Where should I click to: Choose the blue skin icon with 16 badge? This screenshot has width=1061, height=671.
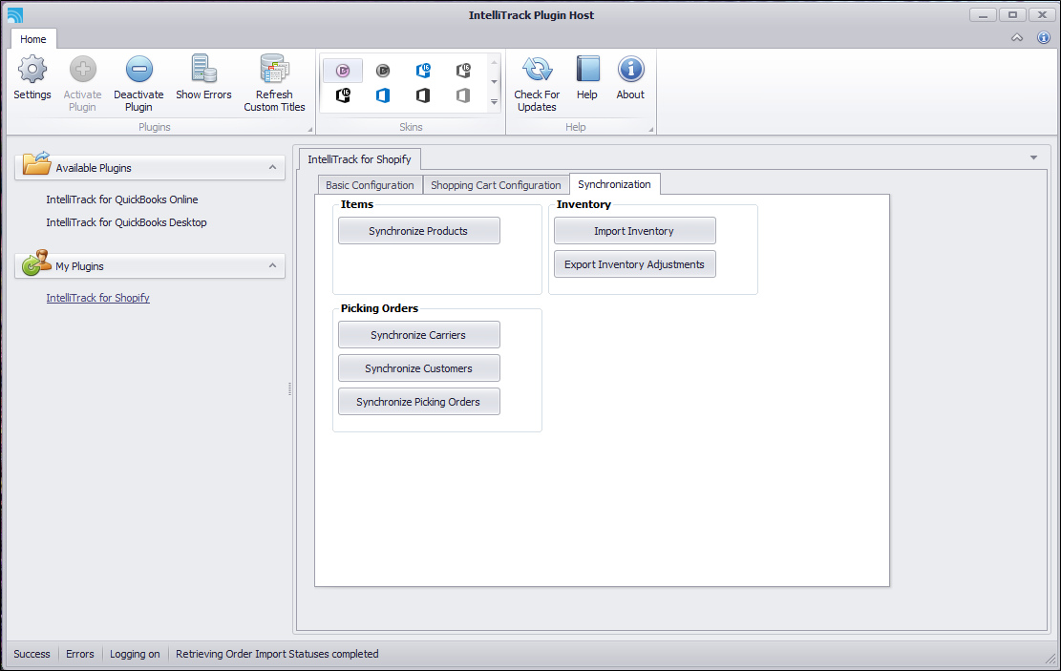click(x=423, y=71)
